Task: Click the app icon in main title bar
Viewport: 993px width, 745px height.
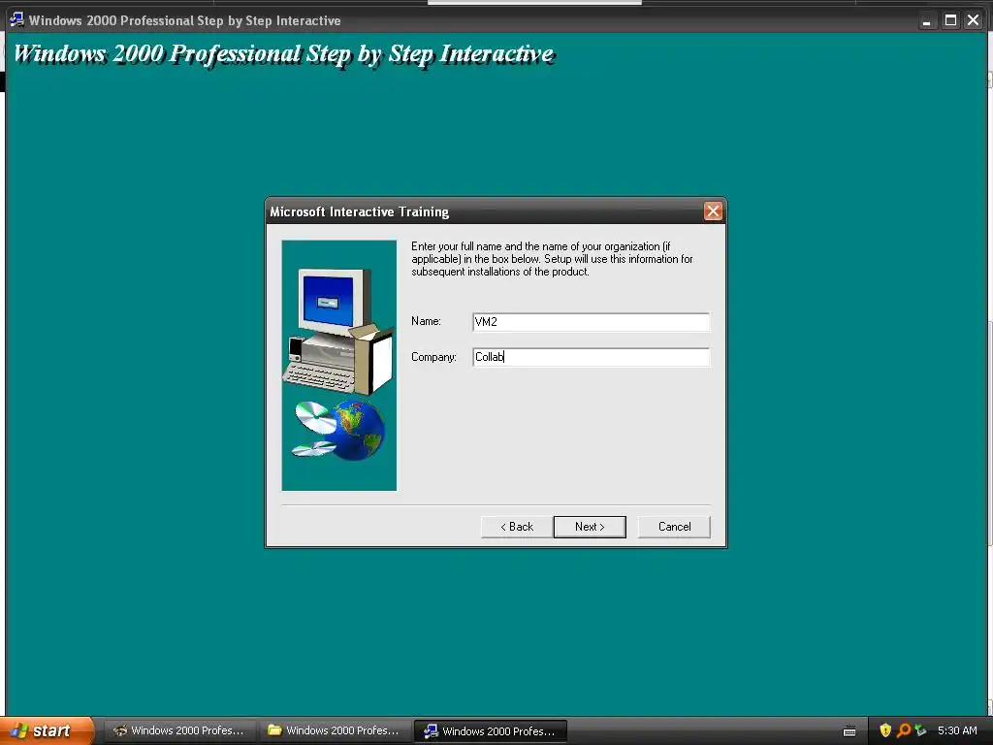Action: [17, 20]
